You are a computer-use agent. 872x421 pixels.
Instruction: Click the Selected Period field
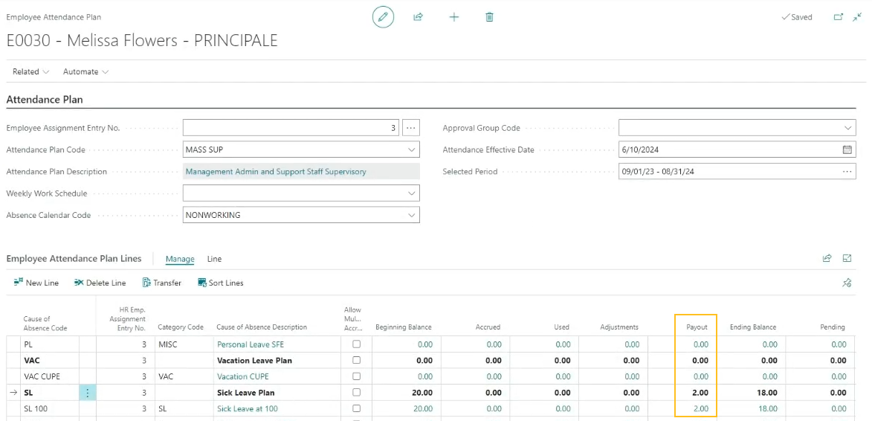point(737,172)
